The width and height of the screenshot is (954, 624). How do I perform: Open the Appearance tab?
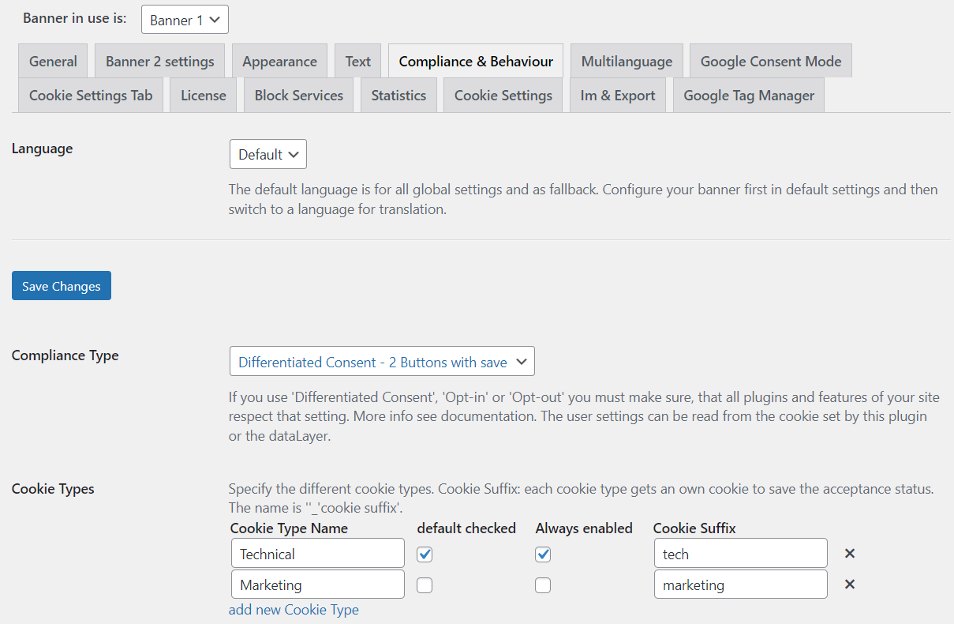(x=279, y=60)
